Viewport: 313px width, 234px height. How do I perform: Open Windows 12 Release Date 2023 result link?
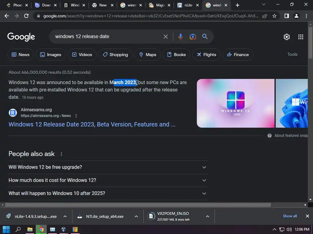tap(92, 125)
